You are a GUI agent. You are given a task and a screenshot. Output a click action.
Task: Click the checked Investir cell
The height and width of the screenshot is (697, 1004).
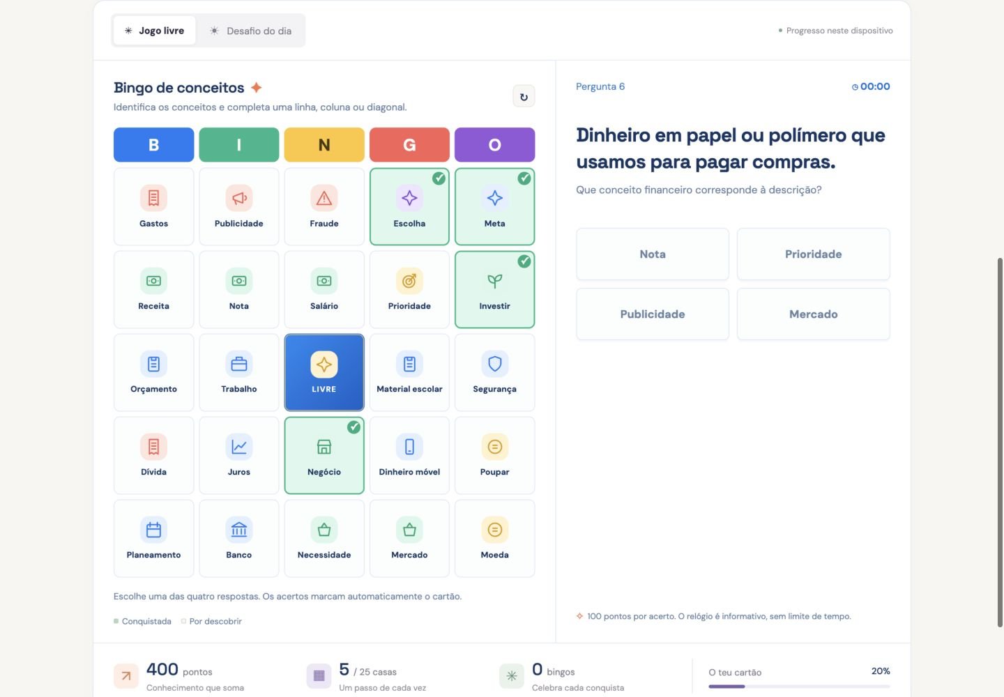(x=494, y=289)
